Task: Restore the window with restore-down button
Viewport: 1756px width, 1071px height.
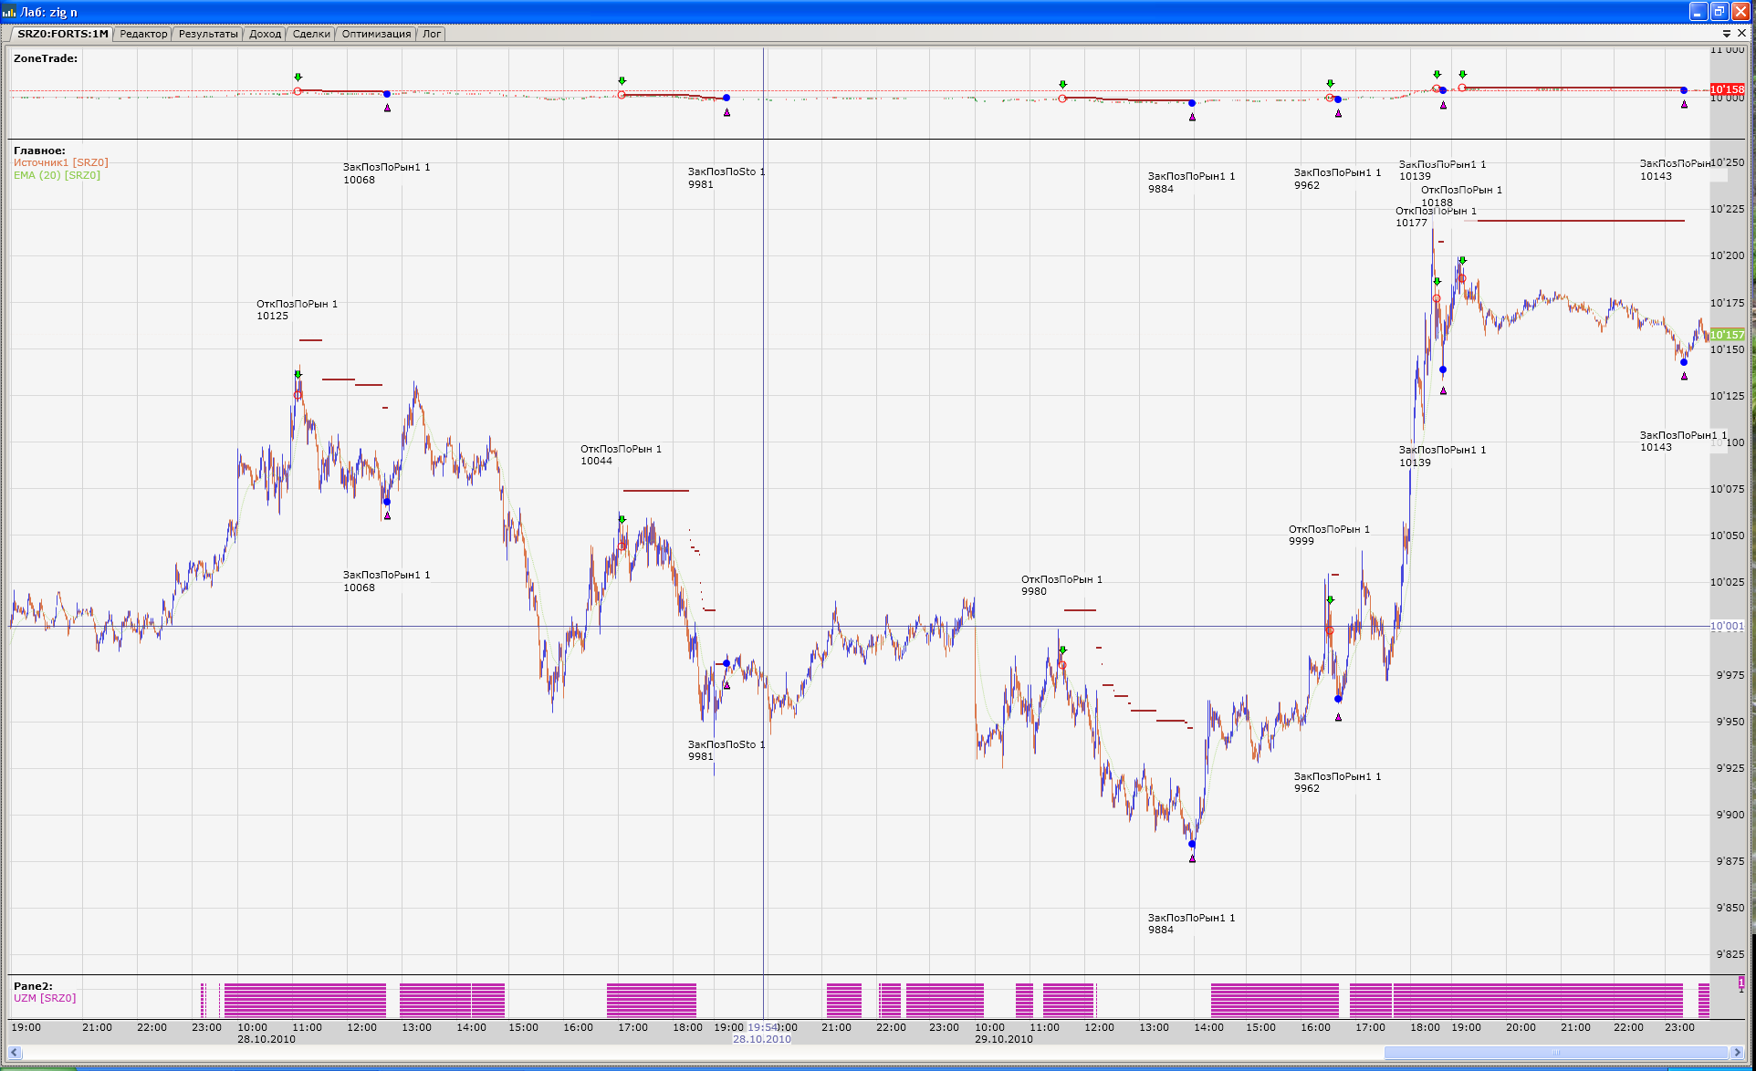Action: coord(1719,12)
